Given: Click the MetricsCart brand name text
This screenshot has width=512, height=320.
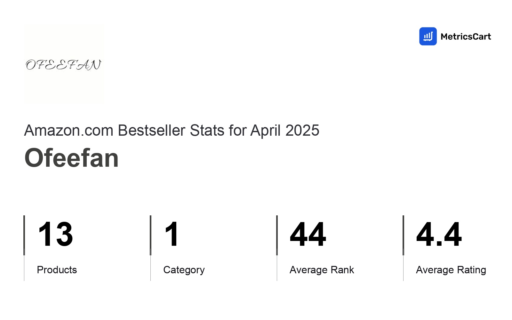Looking at the screenshot, I should tap(466, 36).
